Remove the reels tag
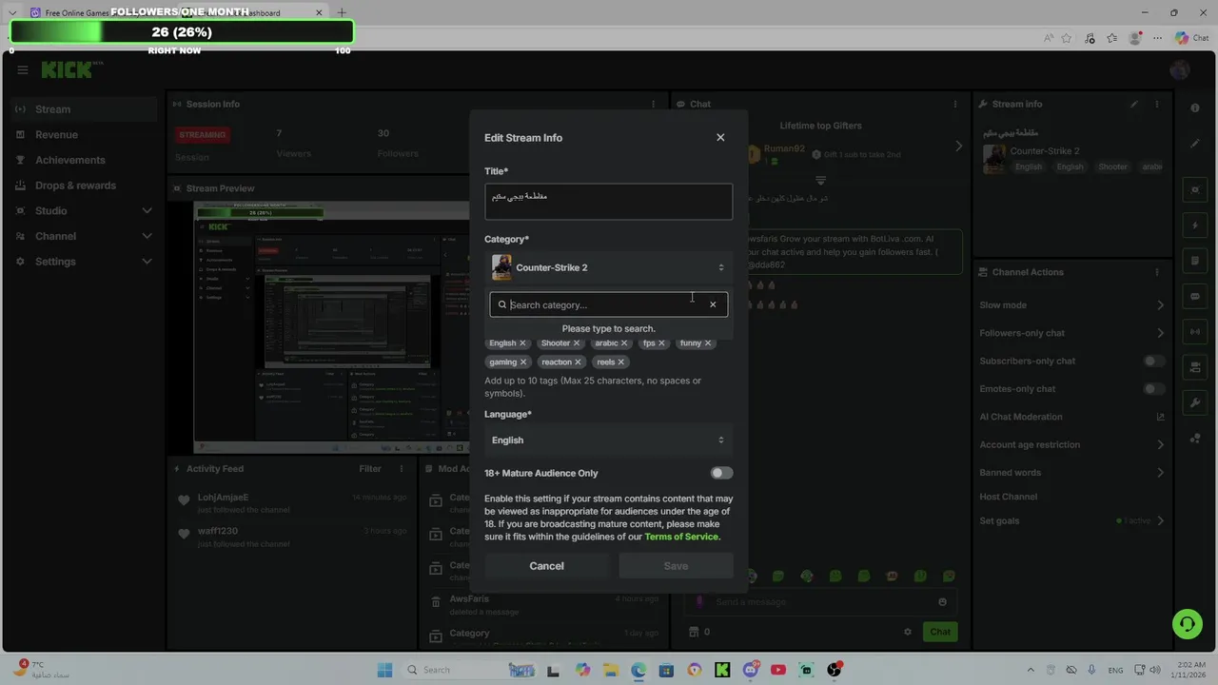Viewport: 1218px width, 685px height. (x=621, y=362)
